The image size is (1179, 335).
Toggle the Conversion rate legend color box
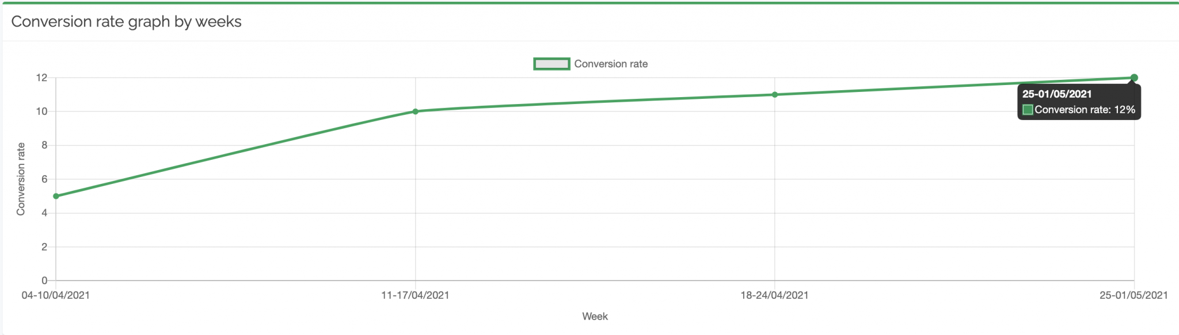(552, 64)
